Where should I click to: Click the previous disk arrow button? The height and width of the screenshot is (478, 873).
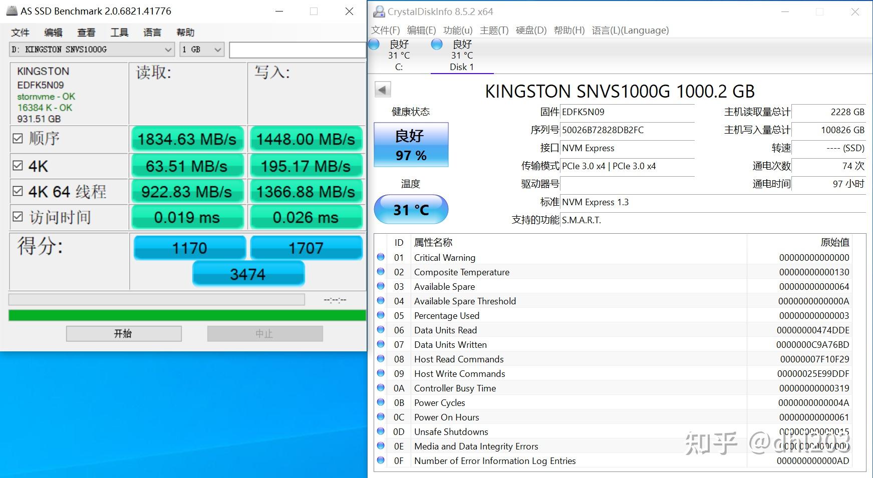[383, 90]
